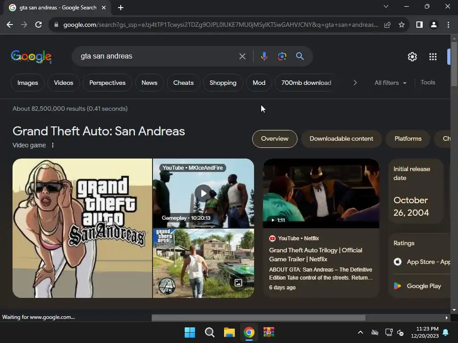Click the magnifier search button
The height and width of the screenshot is (343, 458).
point(300,56)
